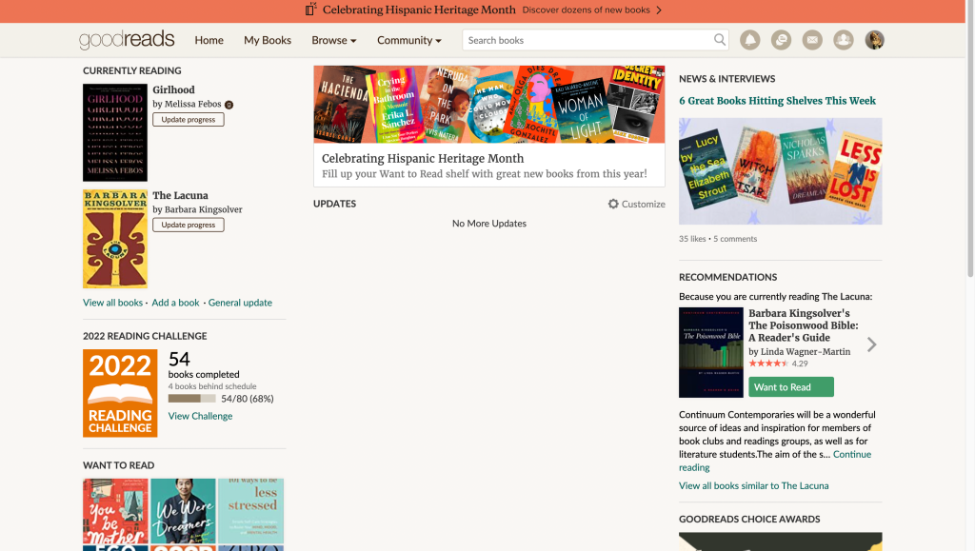
Task: Go to the My Books tab
Action: click(268, 40)
